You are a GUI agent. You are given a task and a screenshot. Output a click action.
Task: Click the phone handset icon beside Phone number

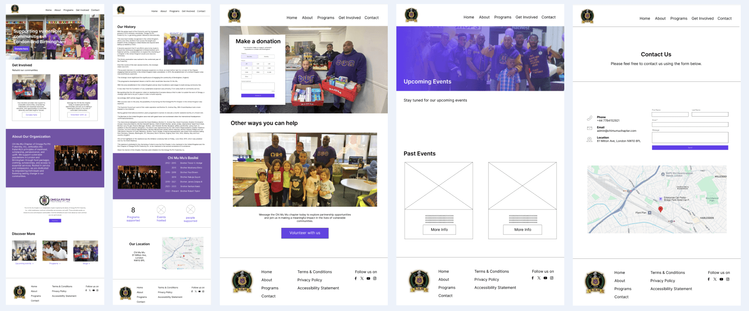(589, 118)
